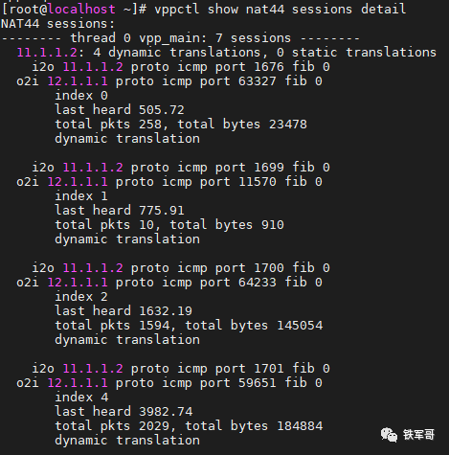Click total pkts 258 bytes 23478 line
The height and width of the screenshot is (455, 449).
(181, 125)
